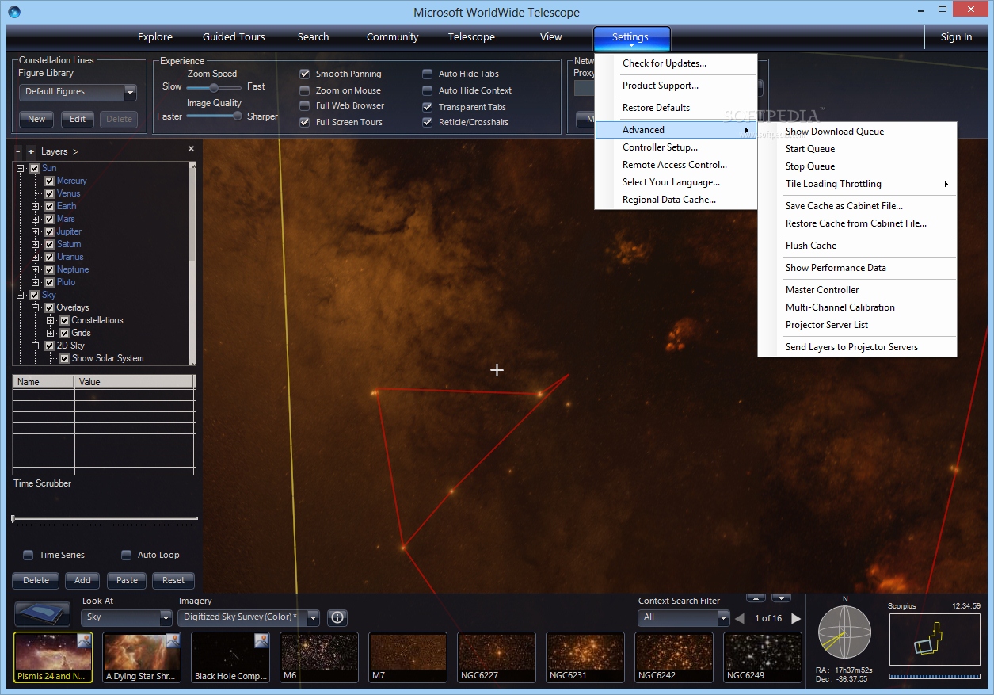Click the Time Scrubber slider handle

(13, 519)
